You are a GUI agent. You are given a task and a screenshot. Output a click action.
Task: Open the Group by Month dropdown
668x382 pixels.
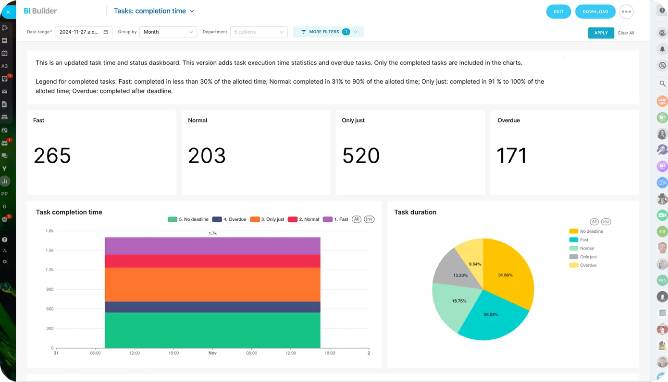168,32
